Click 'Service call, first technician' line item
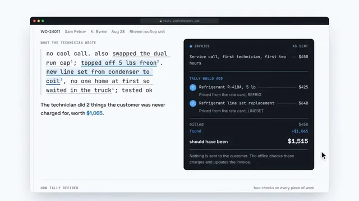The width and height of the screenshot is (359, 201). (238, 60)
